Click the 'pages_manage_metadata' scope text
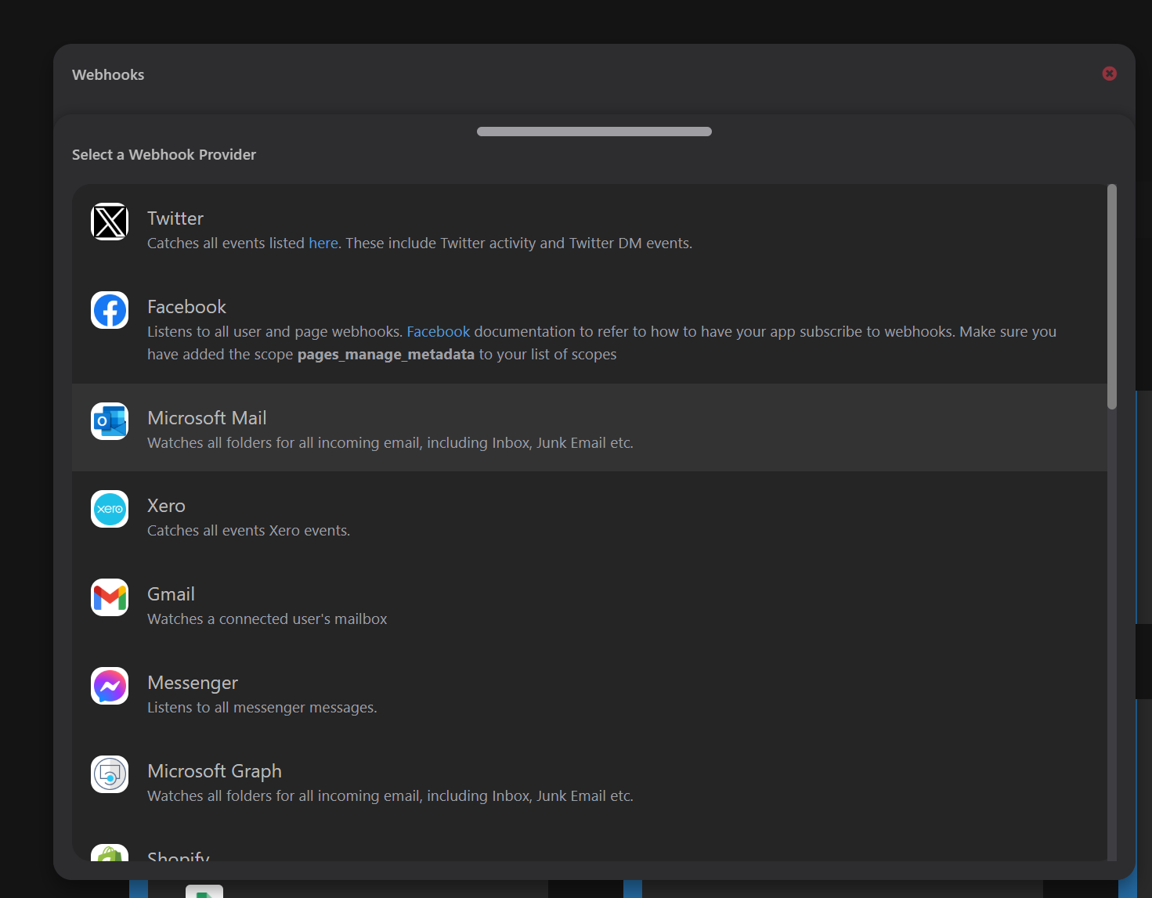 (386, 355)
